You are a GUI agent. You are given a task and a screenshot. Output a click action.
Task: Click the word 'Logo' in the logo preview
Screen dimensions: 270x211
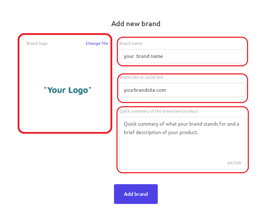click(78, 90)
